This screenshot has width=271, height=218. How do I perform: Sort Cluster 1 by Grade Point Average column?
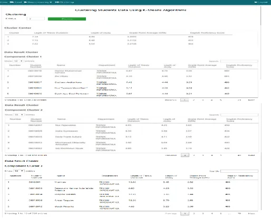point(202,66)
